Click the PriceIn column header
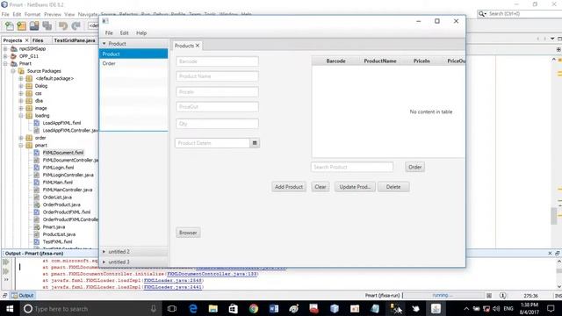Viewport: 562px width, 316px height. (x=421, y=61)
